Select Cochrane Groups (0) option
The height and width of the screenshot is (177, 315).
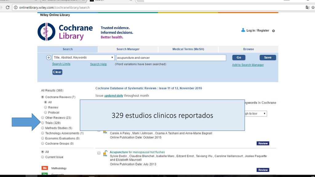[42, 144]
